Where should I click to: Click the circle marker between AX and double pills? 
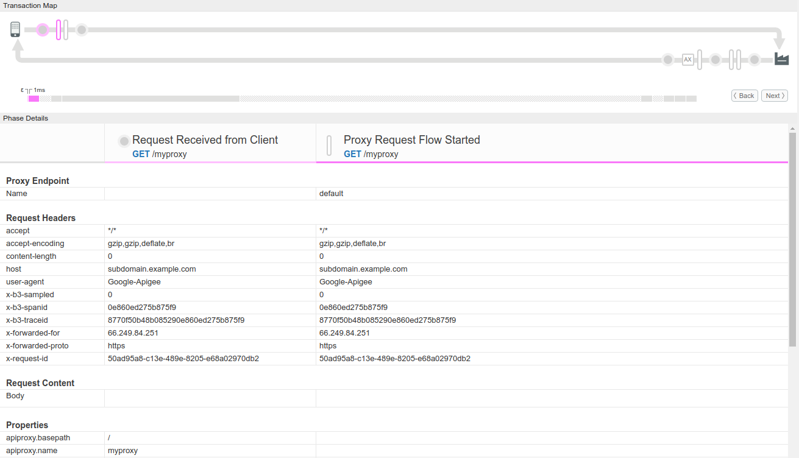pyautogui.click(x=716, y=60)
